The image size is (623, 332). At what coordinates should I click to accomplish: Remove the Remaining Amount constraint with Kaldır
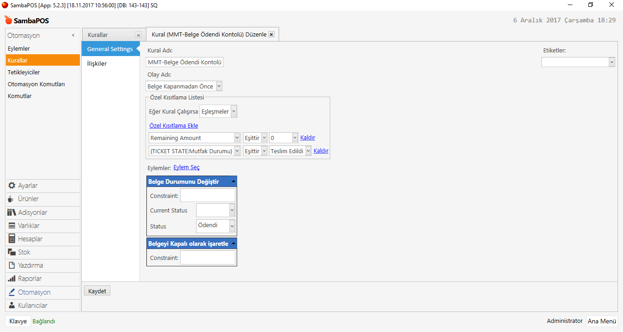[307, 138]
